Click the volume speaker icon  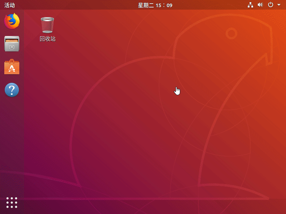(x=260, y=5)
